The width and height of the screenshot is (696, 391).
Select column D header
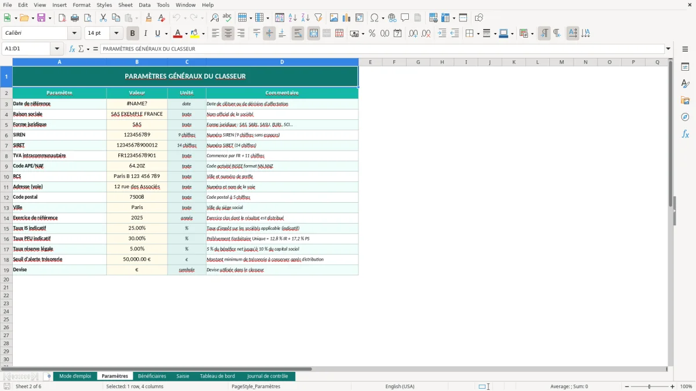coord(282,62)
